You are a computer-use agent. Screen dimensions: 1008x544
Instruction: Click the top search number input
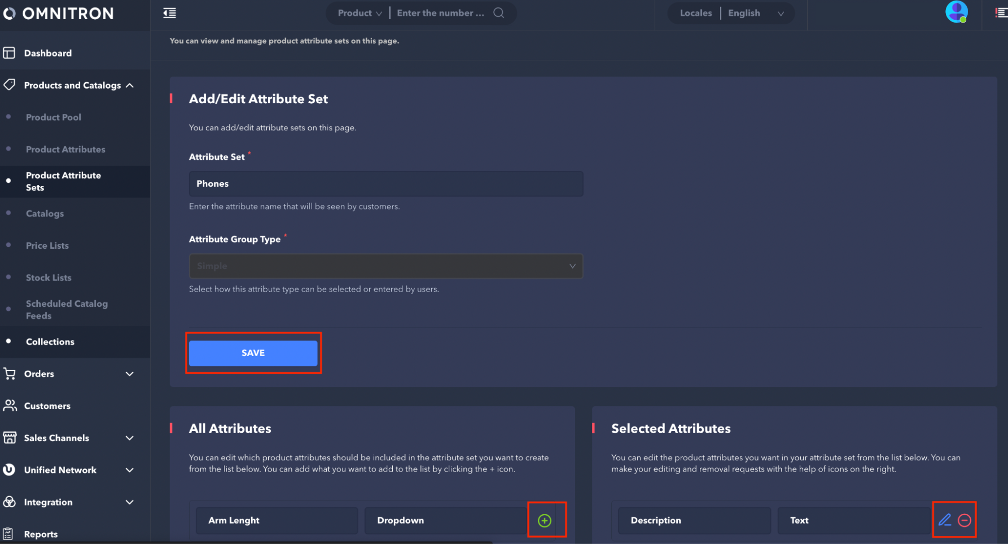(x=440, y=13)
